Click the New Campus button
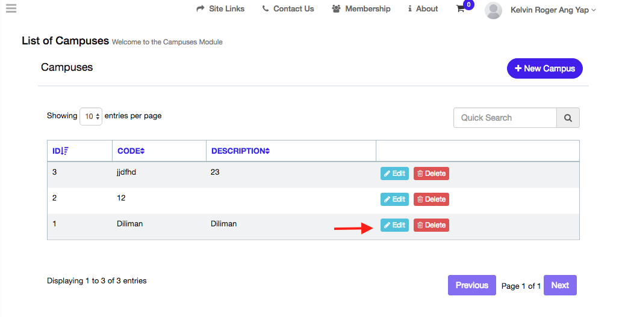The height and width of the screenshot is (317, 625). (x=544, y=68)
